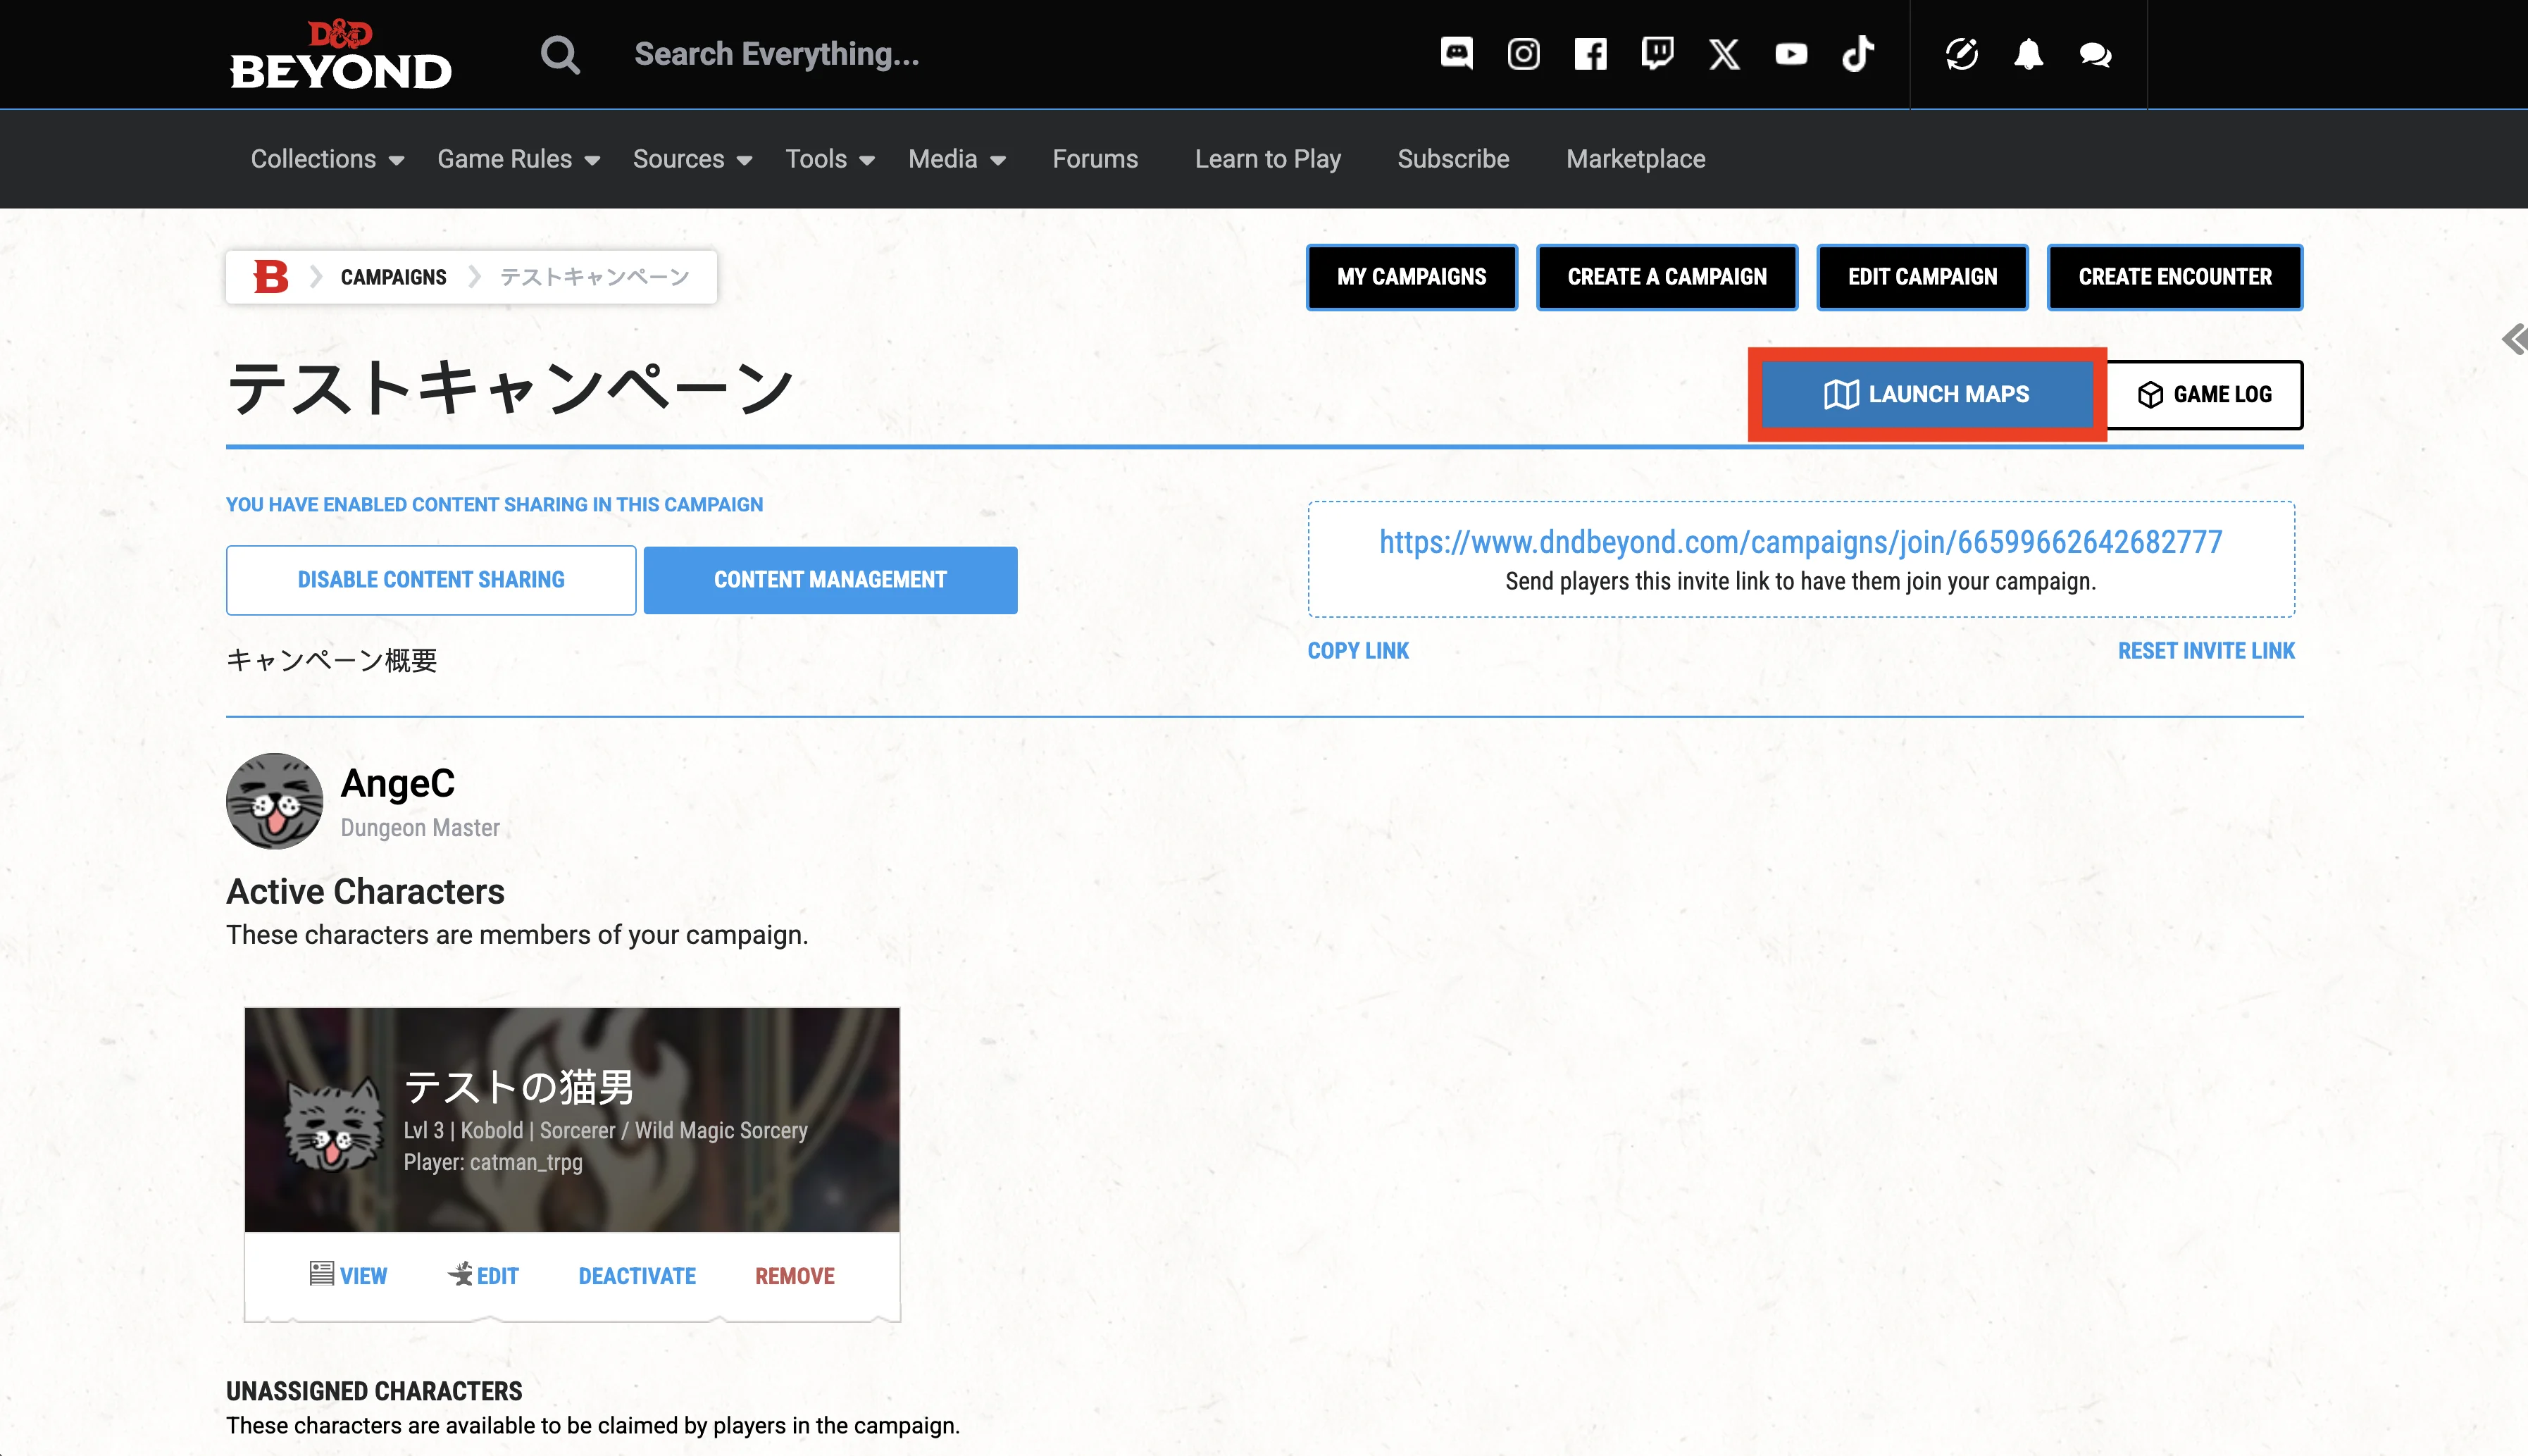The image size is (2528, 1456).
Task: Open the X (Twitter) social icon
Action: click(x=1724, y=53)
